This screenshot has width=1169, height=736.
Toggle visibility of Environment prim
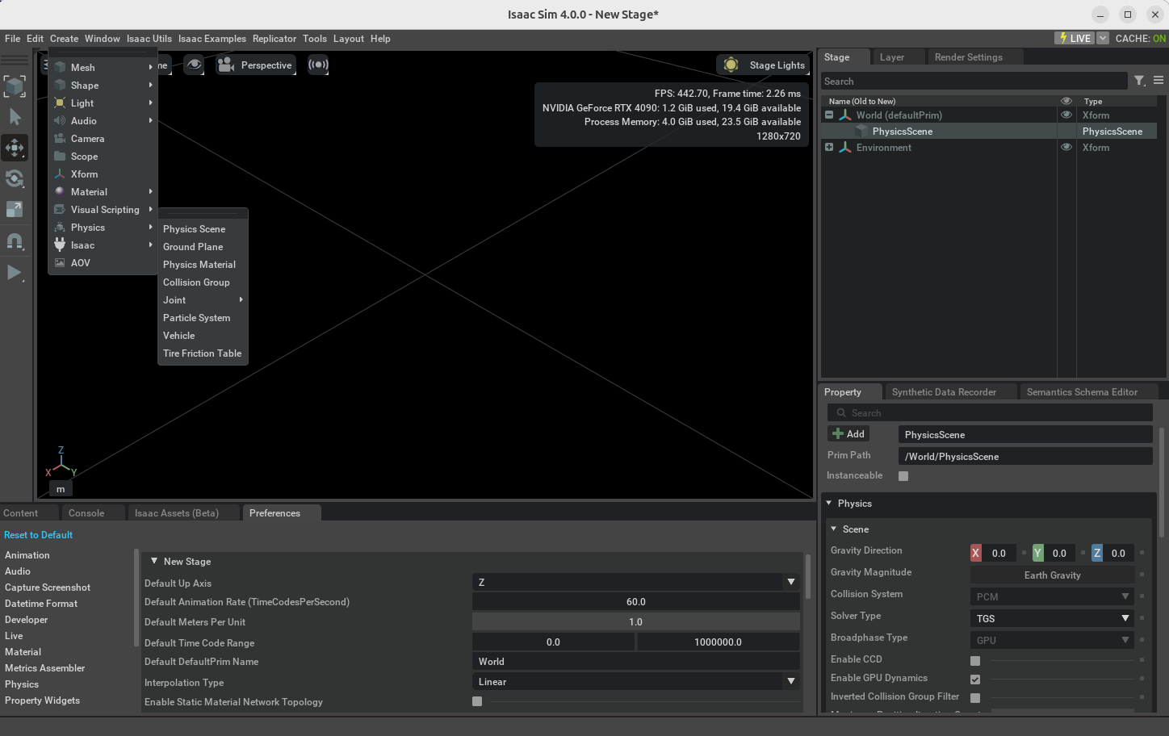[x=1066, y=148]
